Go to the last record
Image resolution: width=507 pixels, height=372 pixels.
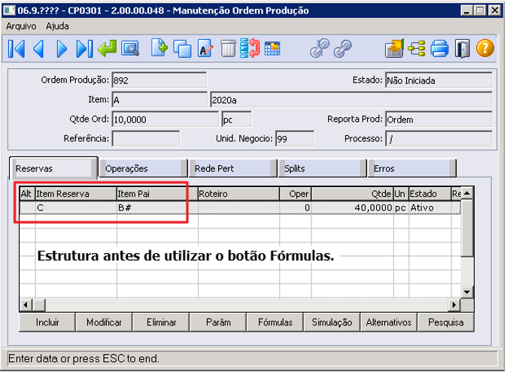(84, 49)
